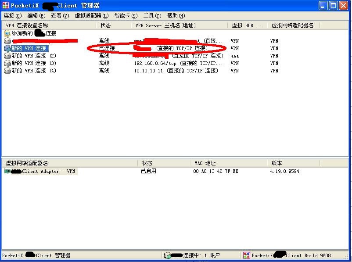Open the 连接(C) menu
This screenshot has width=352, height=262.
click(13, 16)
